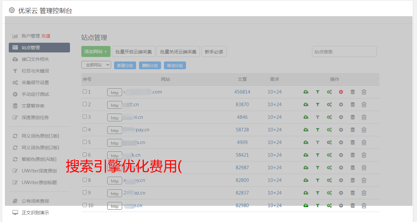Click the 删除分组 button
The image size is (417, 222).
(x=150, y=65)
